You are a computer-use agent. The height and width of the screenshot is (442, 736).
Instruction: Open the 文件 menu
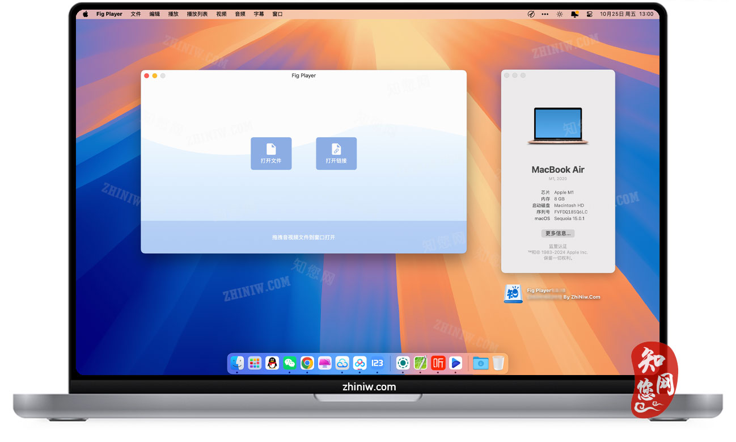point(136,14)
